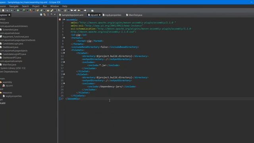Image resolution: width=254 pixels, height=143 pixels.
Task: Close the Explorer view tab
Action: coord(9,15)
